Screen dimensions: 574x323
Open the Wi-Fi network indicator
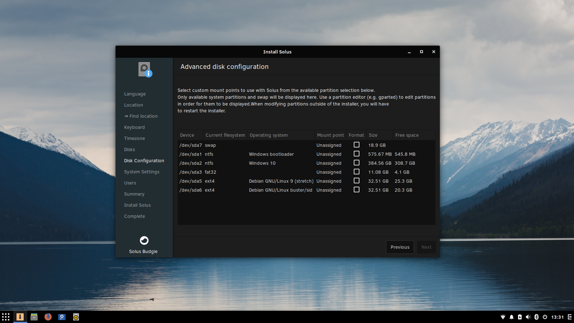[x=503, y=317]
